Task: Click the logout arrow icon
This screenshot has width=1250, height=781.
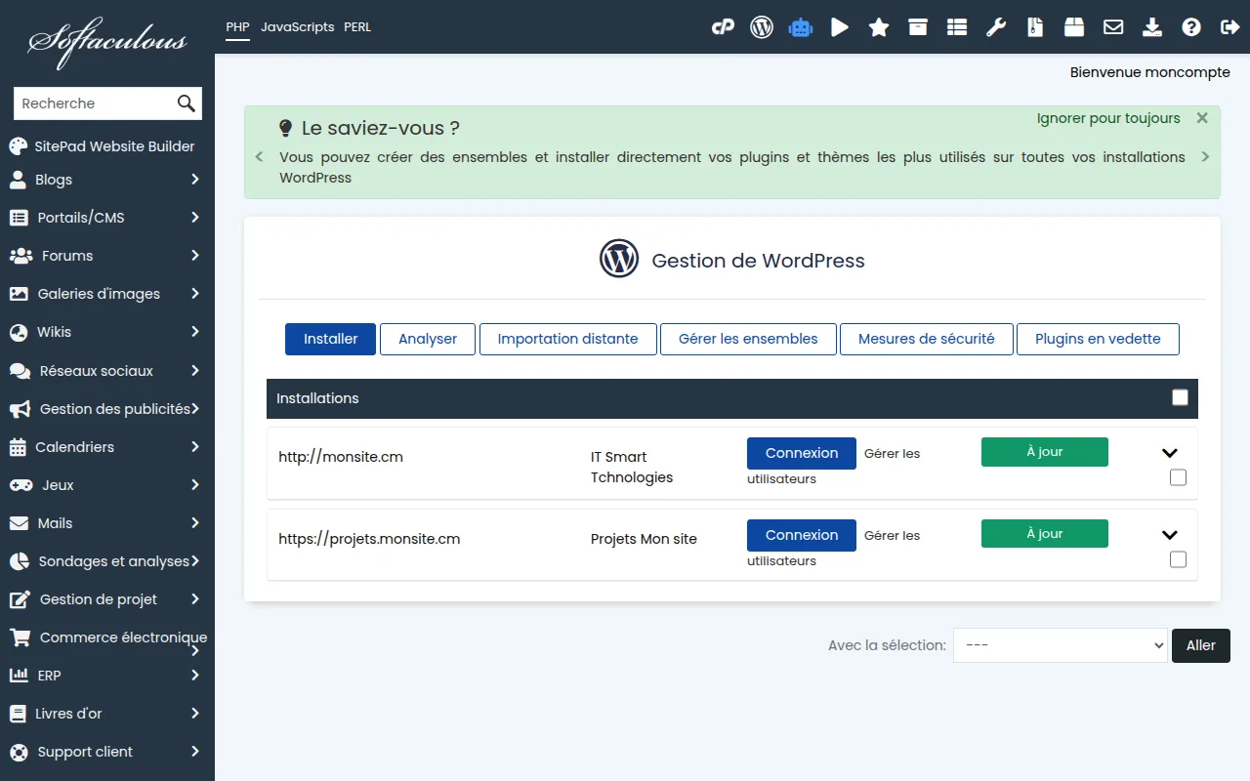Action: click(1230, 27)
